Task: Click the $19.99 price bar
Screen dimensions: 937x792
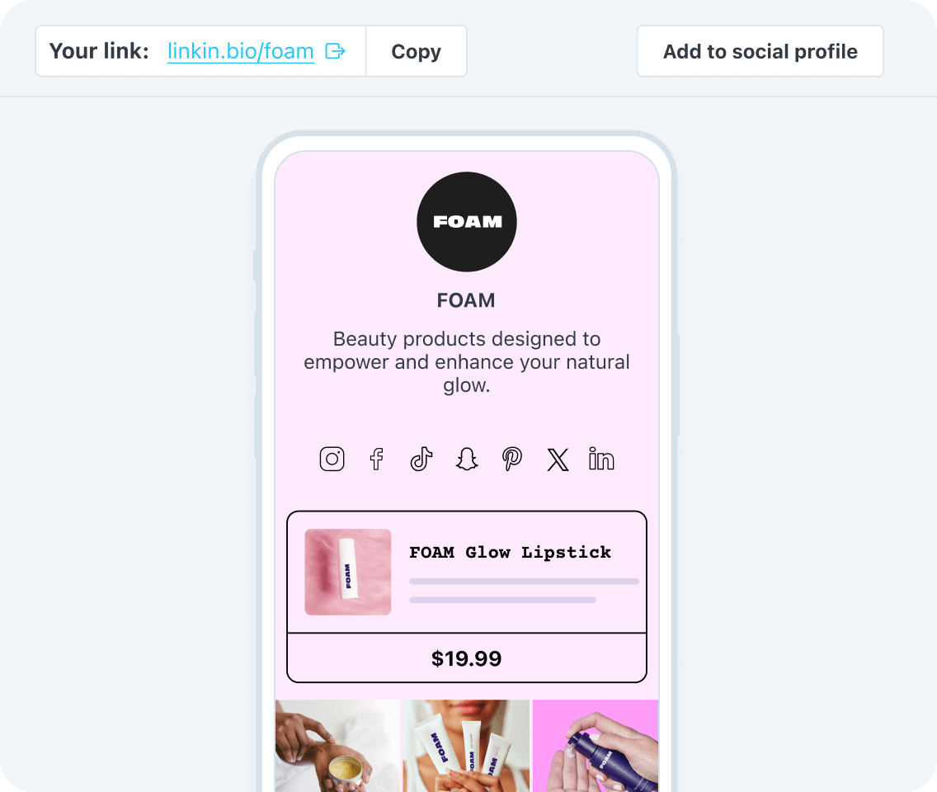Action: pyautogui.click(x=467, y=658)
